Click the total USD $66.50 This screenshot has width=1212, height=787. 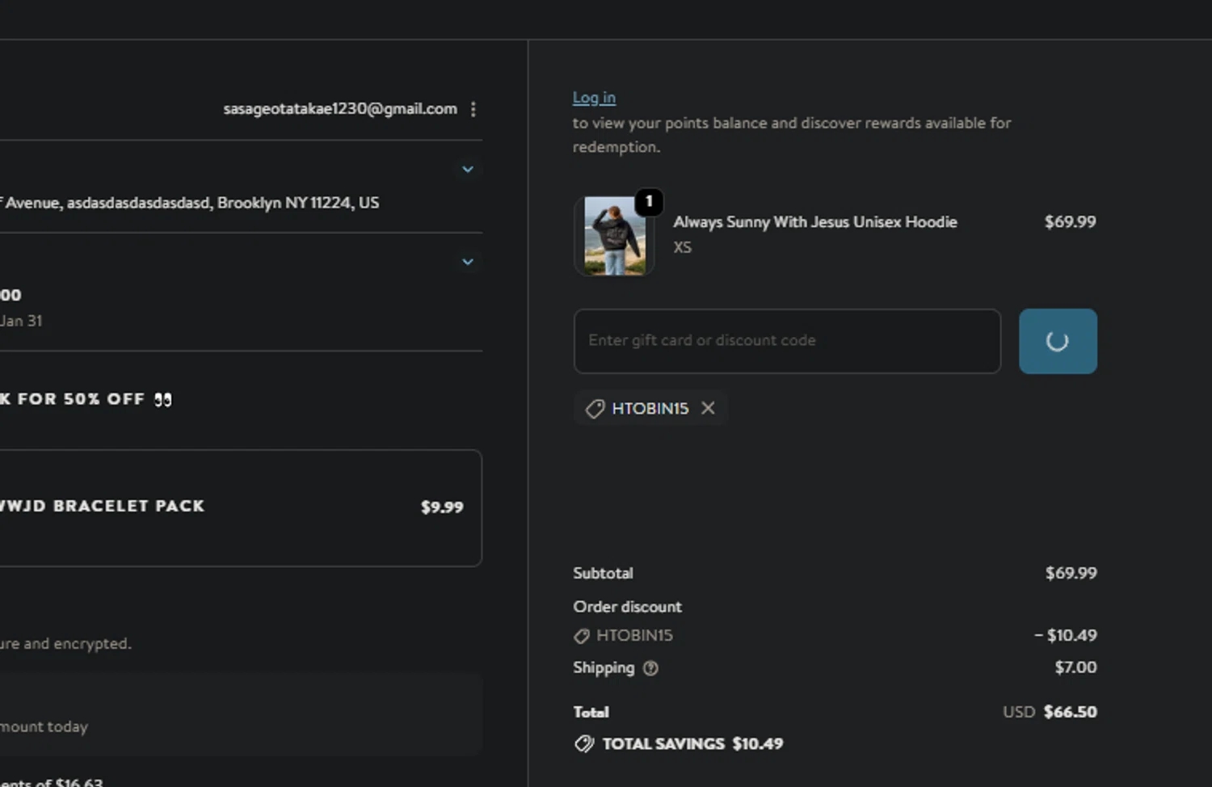pos(1050,712)
